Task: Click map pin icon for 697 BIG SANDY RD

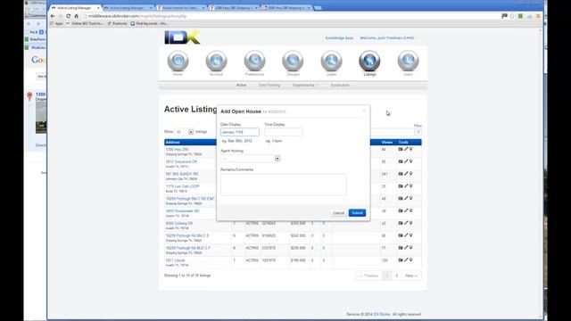Action: pyautogui.click(x=410, y=174)
